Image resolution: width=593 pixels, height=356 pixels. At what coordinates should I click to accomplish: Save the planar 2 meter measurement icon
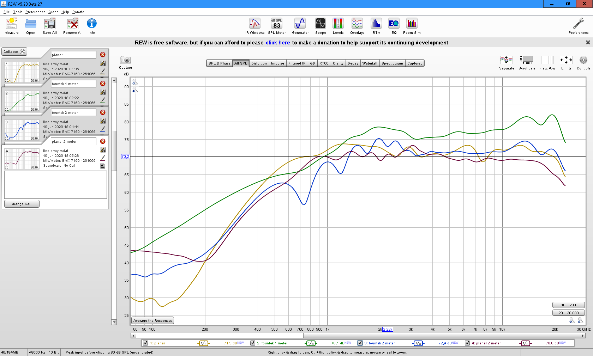pos(103,150)
